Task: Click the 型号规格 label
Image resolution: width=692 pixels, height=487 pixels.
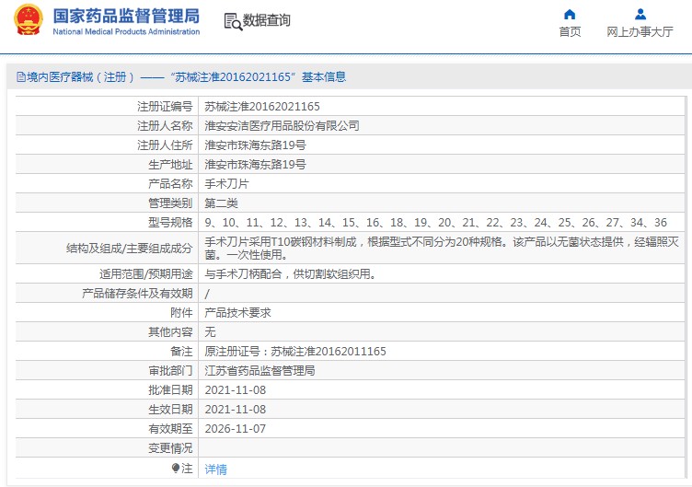Action: [x=170, y=223]
